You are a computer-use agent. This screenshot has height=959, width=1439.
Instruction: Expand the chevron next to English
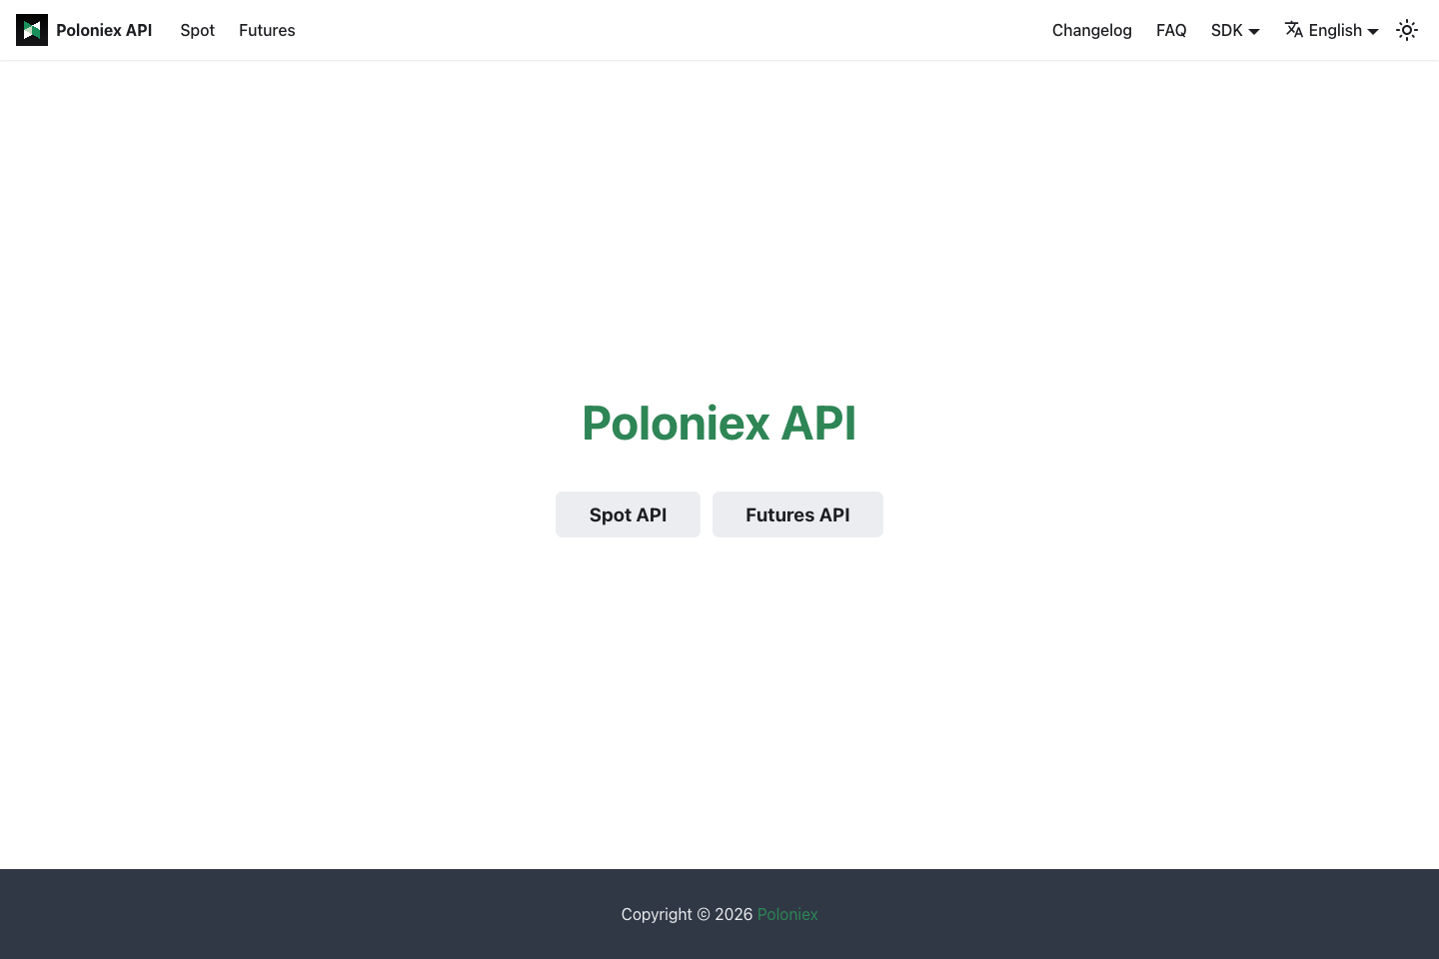coord(1372,31)
